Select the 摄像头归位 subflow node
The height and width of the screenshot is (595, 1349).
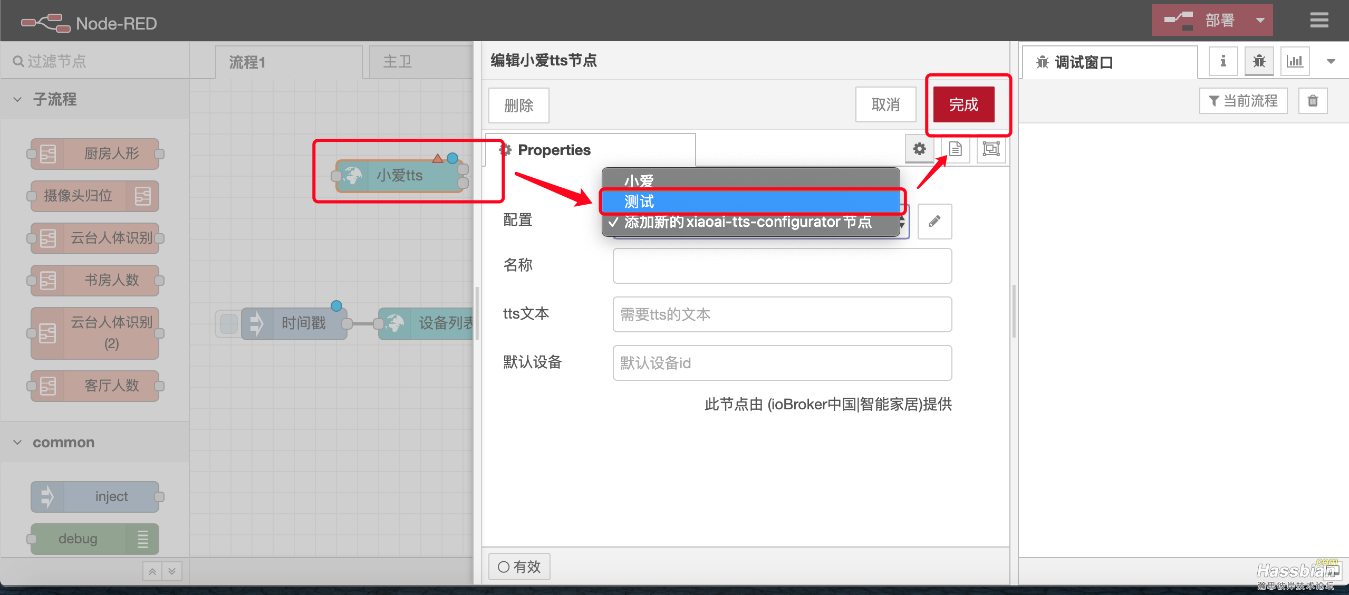(95, 196)
